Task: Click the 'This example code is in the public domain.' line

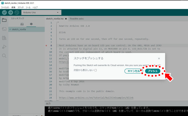Action: click(87, 91)
